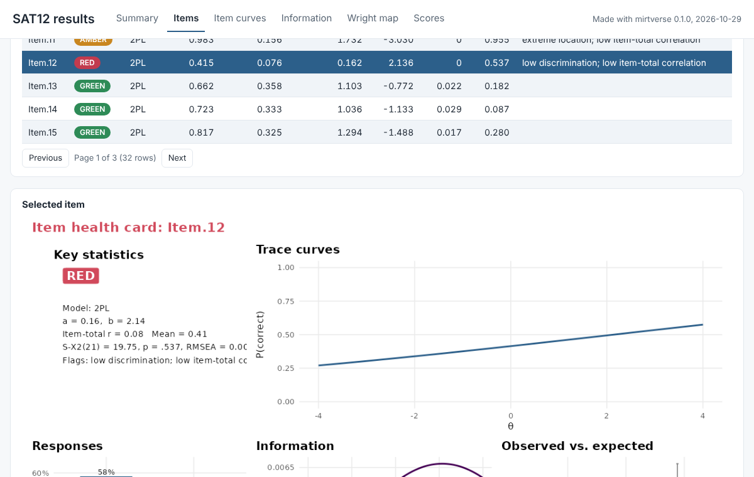Click the GREEN badge in the Item.14 row
Screen dimensions: 754x477
92,109
